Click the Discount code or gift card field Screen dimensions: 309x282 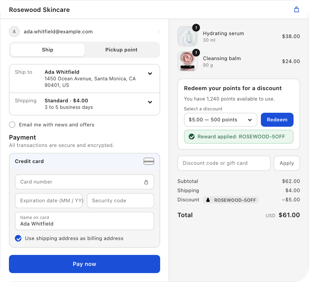[x=224, y=163]
